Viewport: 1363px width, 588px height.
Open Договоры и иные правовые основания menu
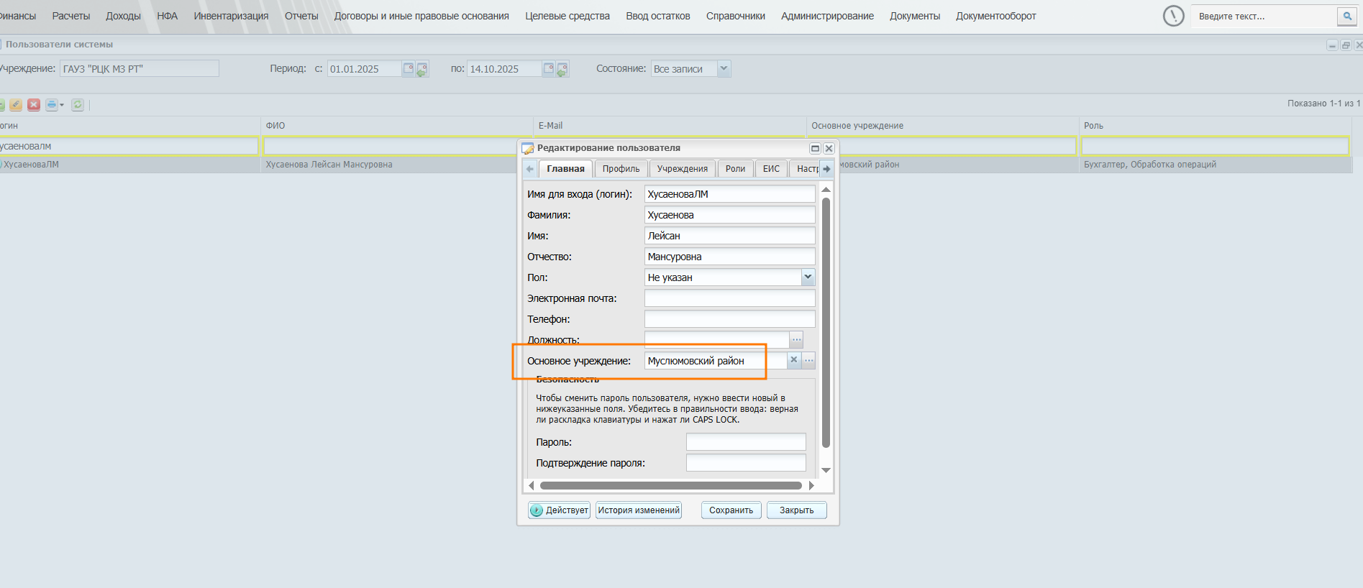point(421,16)
